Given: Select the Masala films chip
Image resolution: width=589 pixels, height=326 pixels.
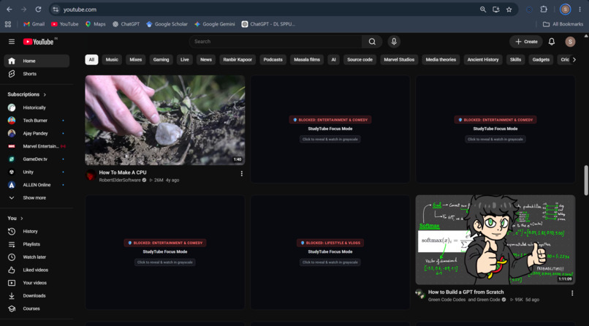Looking at the screenshot, I should click(307, 59).
